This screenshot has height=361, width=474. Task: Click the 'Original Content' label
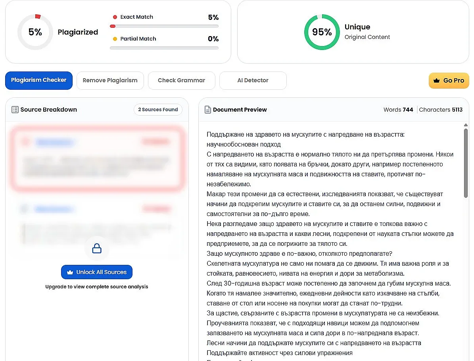[367, 37]
